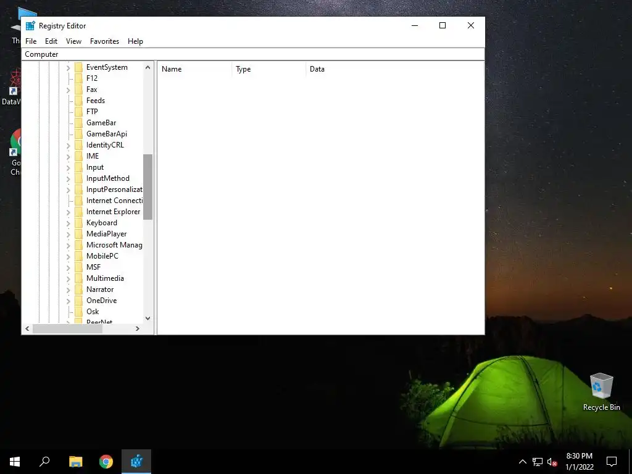Expand the Narrator key
The height and width of the screenshot is (474, 632).
tap(68, 289)
